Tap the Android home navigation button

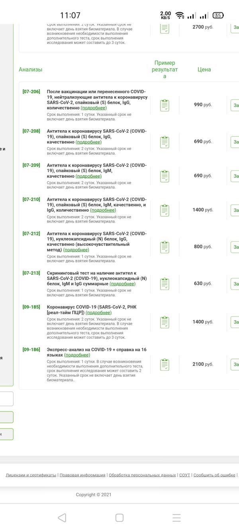119,518
